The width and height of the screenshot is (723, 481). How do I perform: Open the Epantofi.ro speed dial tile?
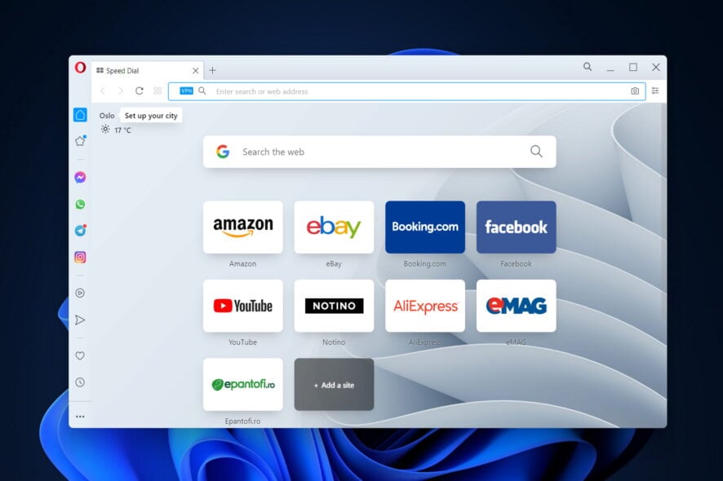pyautogui.click(x=243, y=385)
